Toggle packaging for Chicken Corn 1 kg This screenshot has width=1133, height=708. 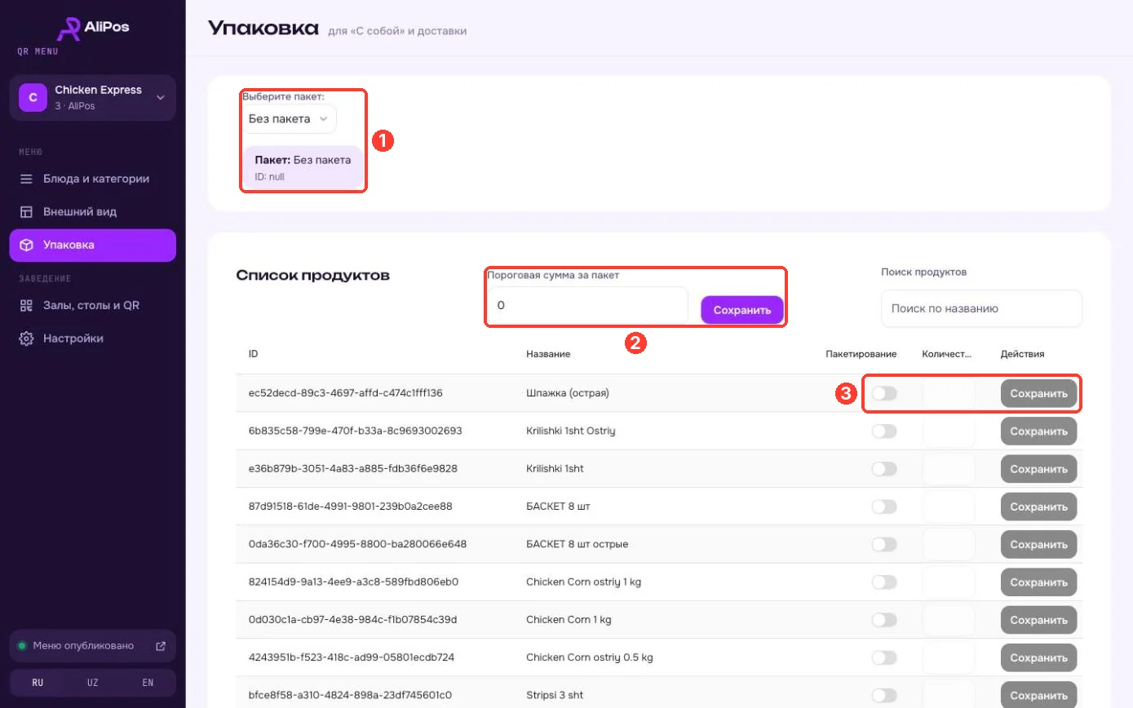tap(884, 620)
